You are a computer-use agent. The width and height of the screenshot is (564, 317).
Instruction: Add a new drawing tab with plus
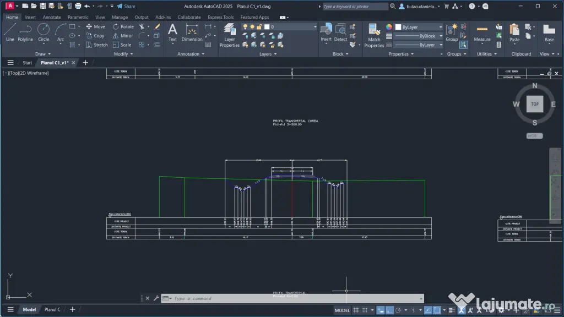pyautogui.click(x=85, y=63)
